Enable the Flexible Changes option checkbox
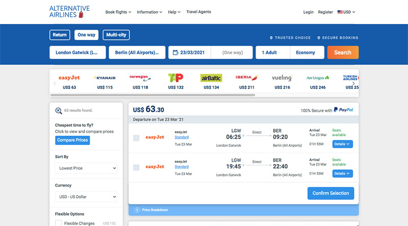The width and height of the screenshot is (408, 226). tap(58, 223)
